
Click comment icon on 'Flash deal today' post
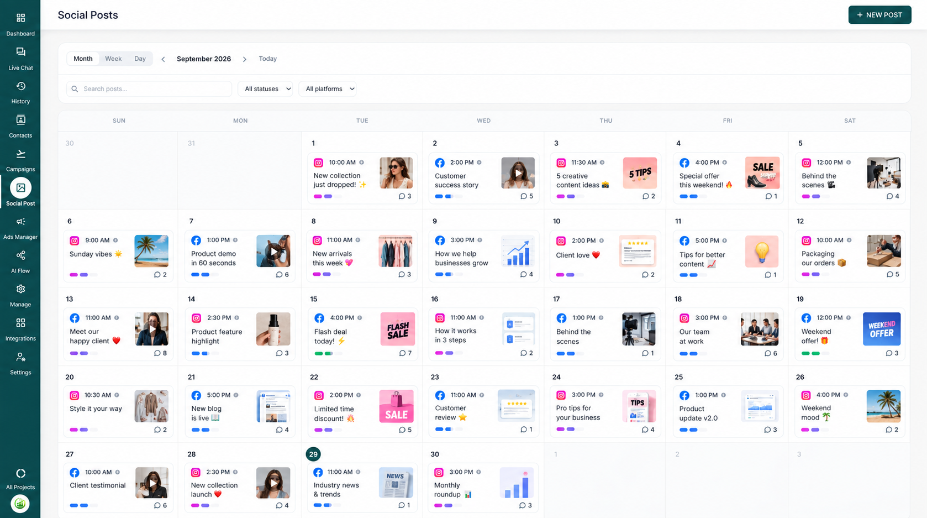(402, 353)
